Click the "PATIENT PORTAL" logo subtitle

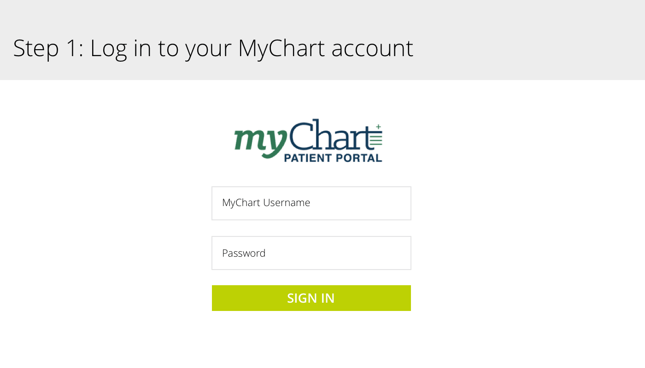pos(333,158)
